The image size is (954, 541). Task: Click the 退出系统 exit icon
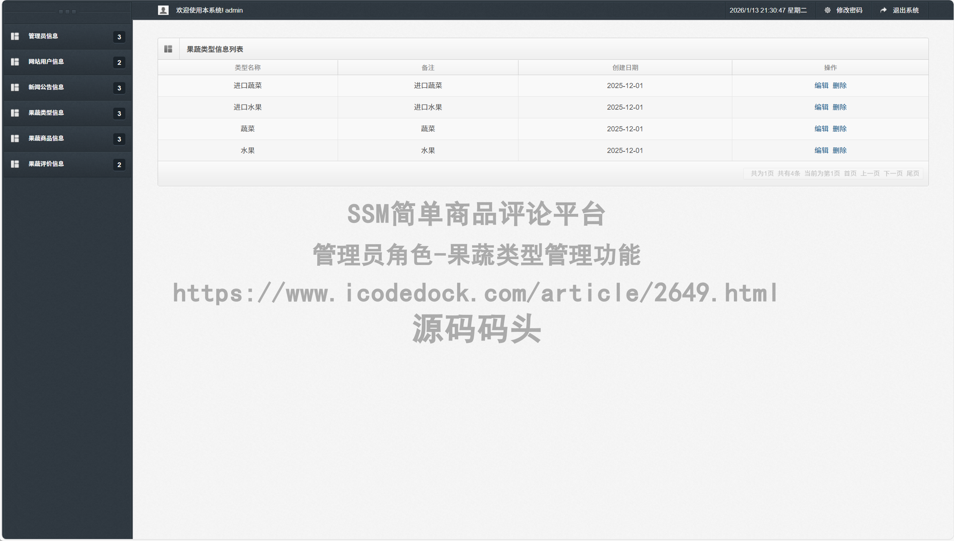tap(883, 10)
